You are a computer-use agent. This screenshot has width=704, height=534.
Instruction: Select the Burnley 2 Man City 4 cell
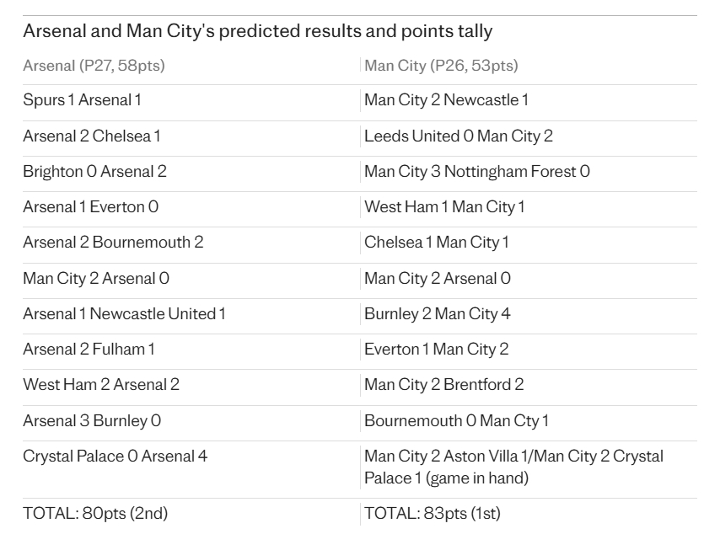437,313
